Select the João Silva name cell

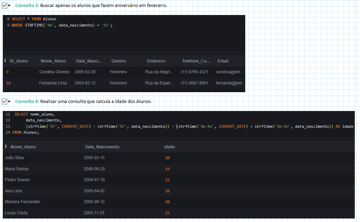pyautogui.click(x=14, y=158)
